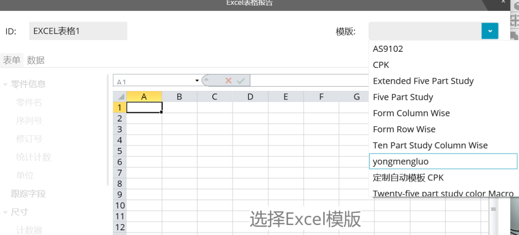Click the select-all corner of the sheet
Image resolution: width=519 pixels, height=235 pixels.
point(120,97)
